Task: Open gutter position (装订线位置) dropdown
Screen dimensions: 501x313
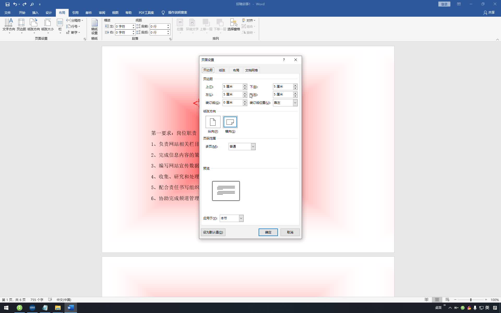Action: pyautogui.click(x=295, y=103)
